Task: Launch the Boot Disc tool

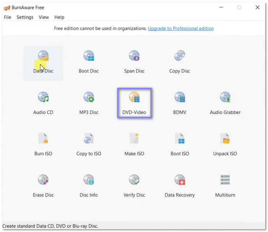Action: point(88,63)
